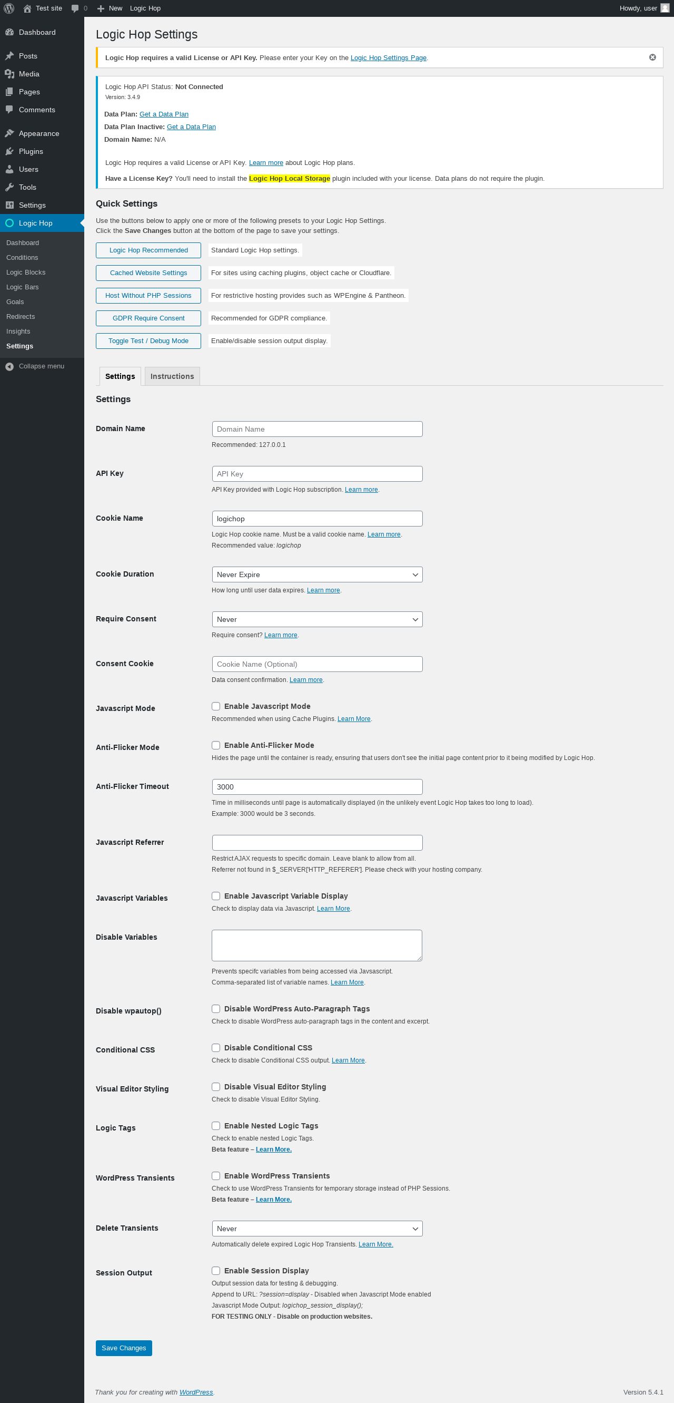The height and width of the screenshot is (1403, 674).
Task: Check Disable Visual Editor Styling
Action: point(216,1088)
